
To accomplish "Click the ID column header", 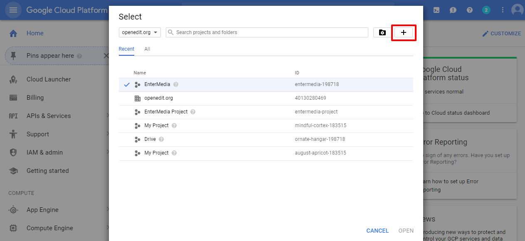I will [297, 73].
